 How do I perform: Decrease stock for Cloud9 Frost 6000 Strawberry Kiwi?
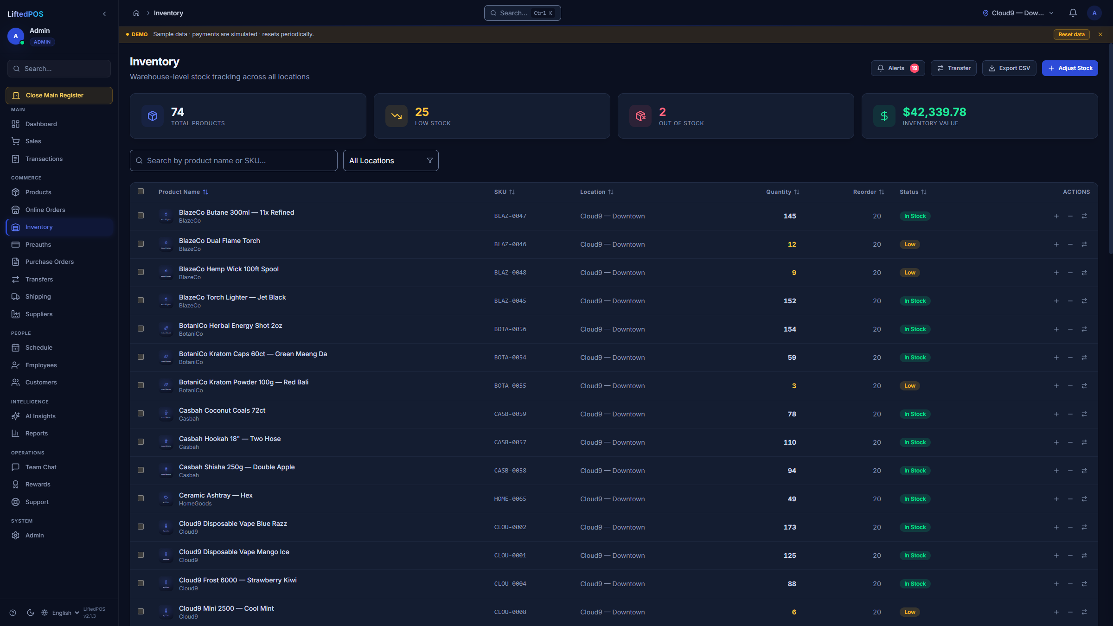click(1070, 584)
